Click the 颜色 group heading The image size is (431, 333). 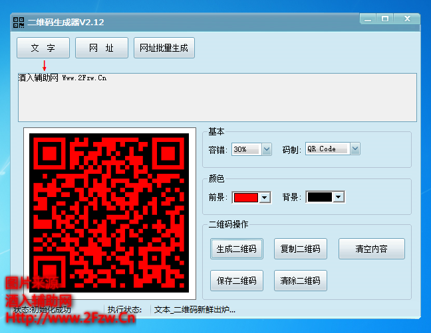pos(216,178)
